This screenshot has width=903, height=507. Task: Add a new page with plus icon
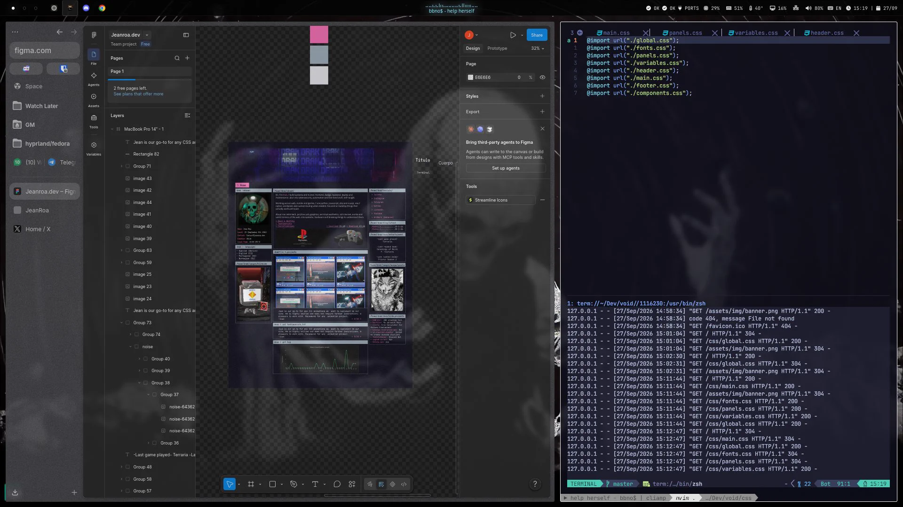pyautogui.click(x=187, y=58)
